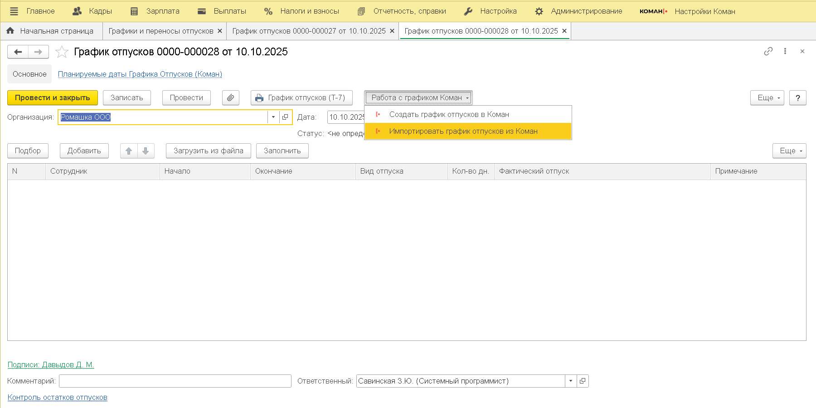Click the forward navigation arrow
Image resolution: width=816 pixels, height=408 pixels.
point(39,52)
